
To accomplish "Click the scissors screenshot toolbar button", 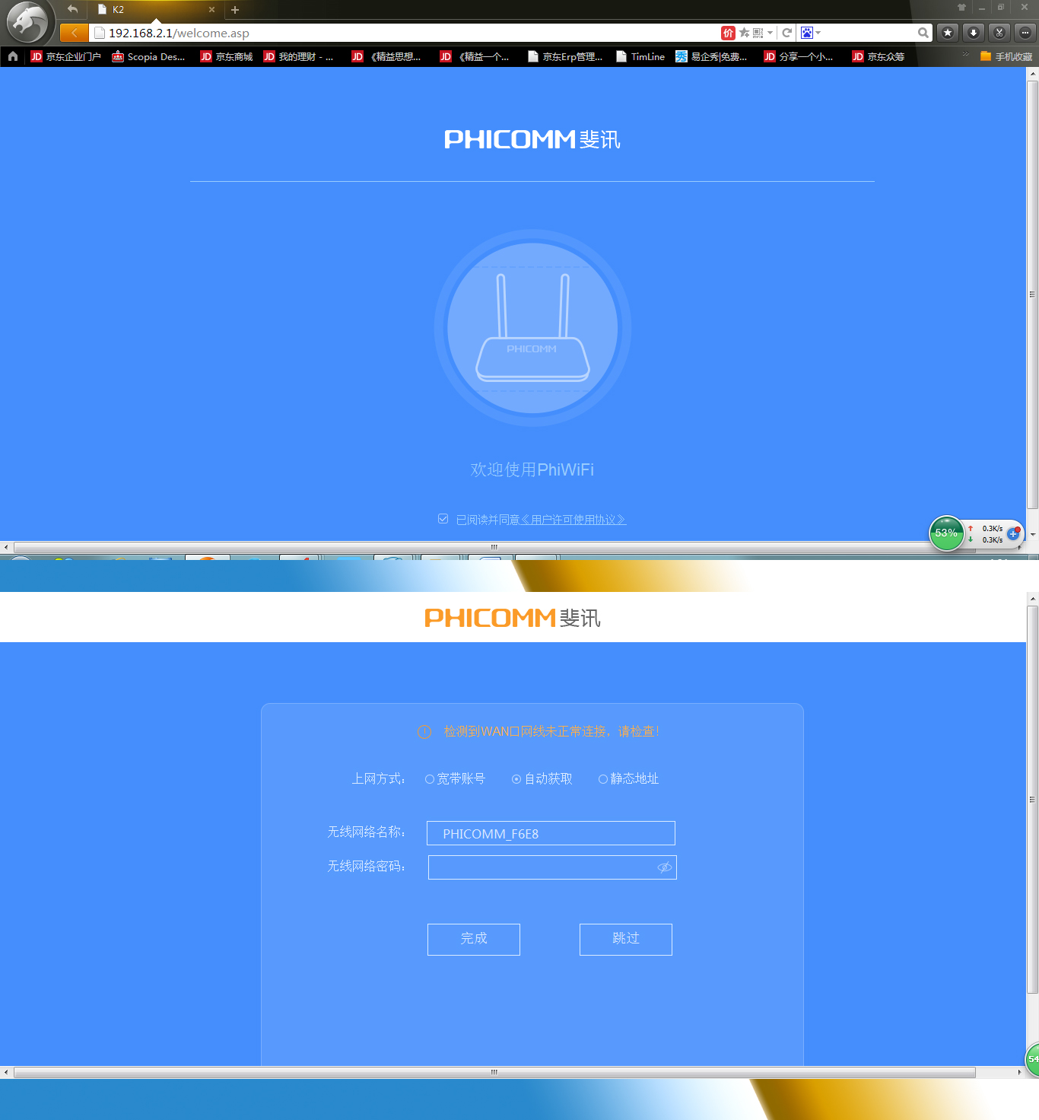I will (999, 33).
